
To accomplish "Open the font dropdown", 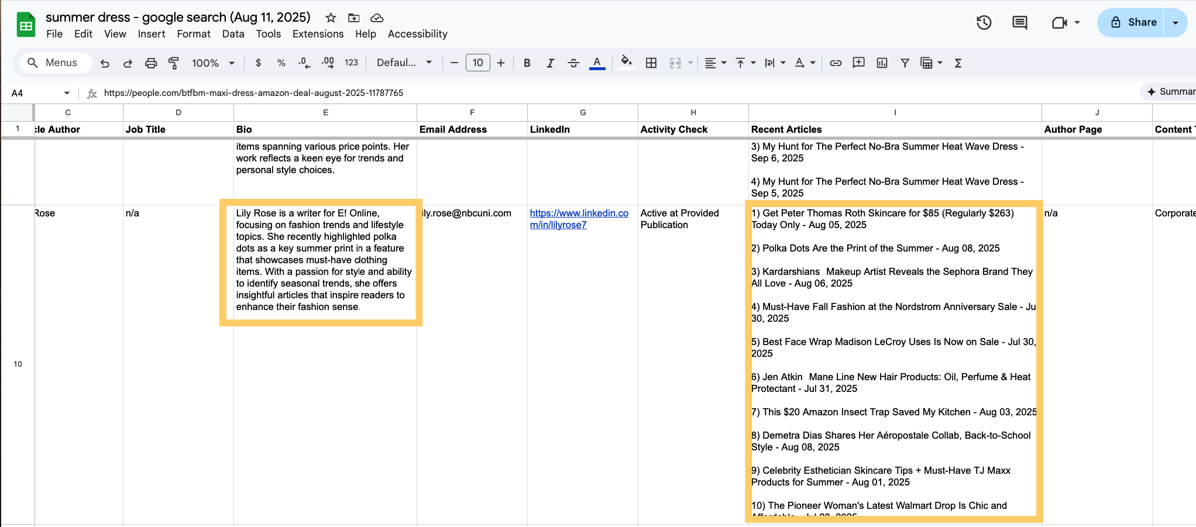I will [x=404, y=63].
